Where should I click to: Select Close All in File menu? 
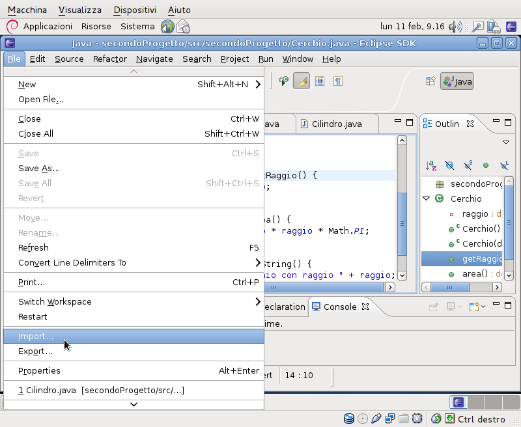(x=134, y=133)
